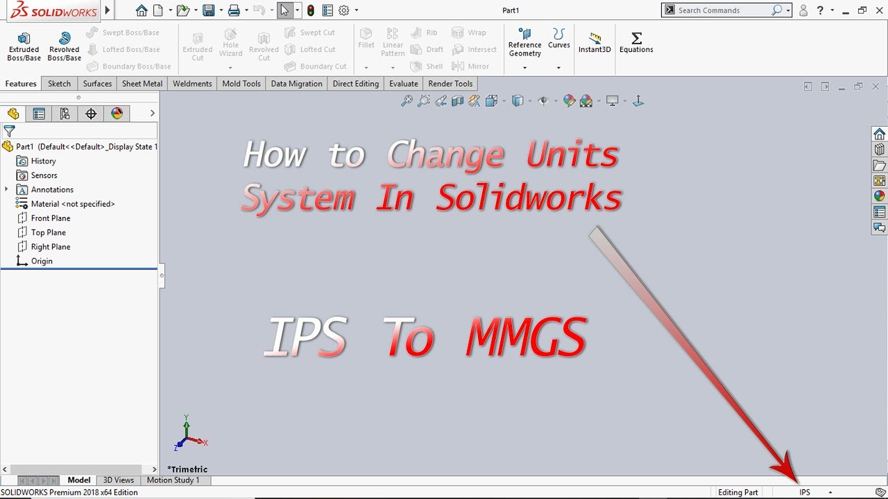Select the Top Plane
Screen dimensions: 888x499
click(41, 232)
